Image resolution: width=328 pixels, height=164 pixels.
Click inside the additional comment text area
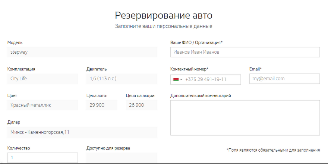click(x=245, y=118)
